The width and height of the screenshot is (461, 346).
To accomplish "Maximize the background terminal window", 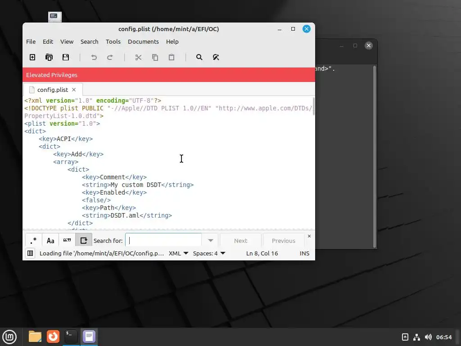I will click(355, 46).
